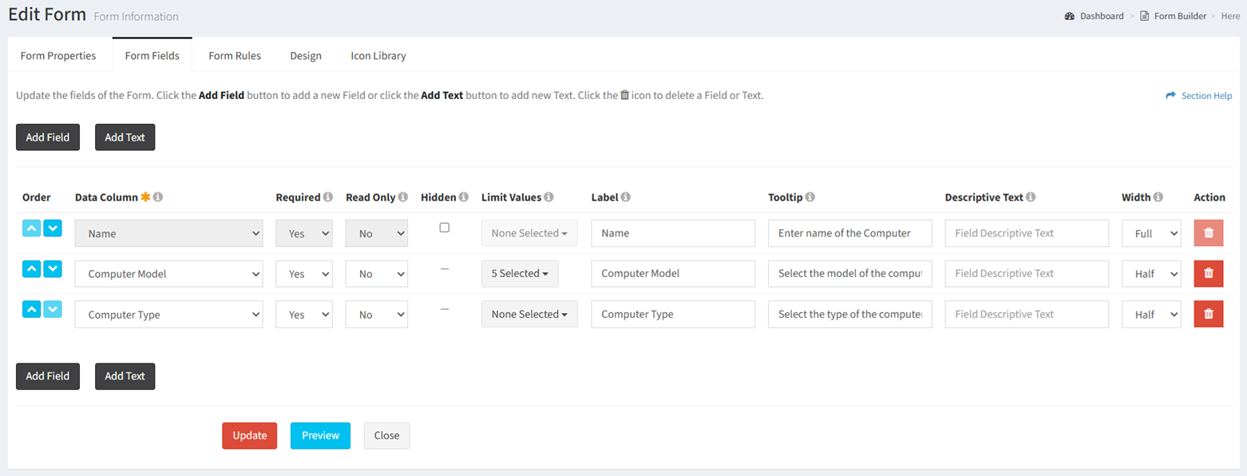Move the Name row up
The image size is (1247, 476).
tap(32, 228)
